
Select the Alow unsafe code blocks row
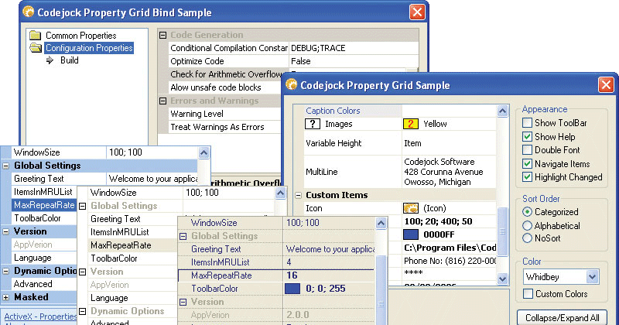click(x=224, y=87)
